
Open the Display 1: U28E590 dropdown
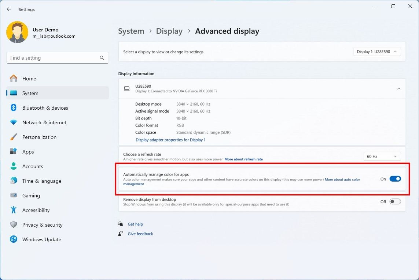377,52
